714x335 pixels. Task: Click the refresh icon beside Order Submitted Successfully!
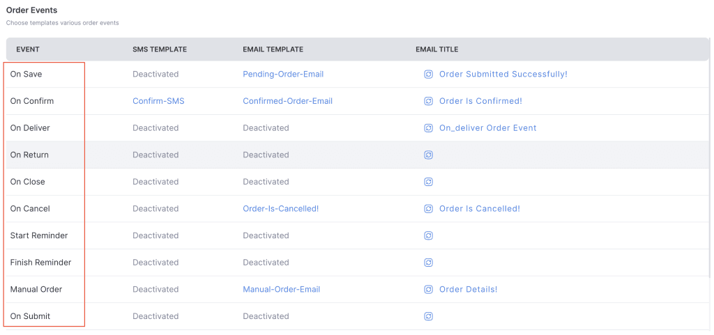tap(429, 75)
